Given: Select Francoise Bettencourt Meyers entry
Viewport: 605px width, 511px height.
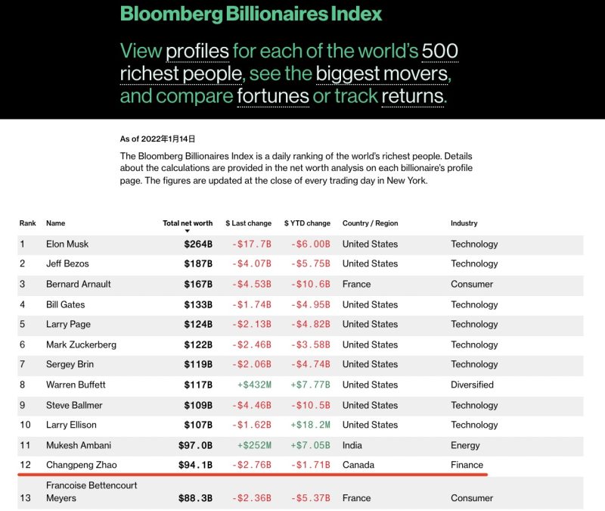Looking at the screenshot, I should [92, 491].
